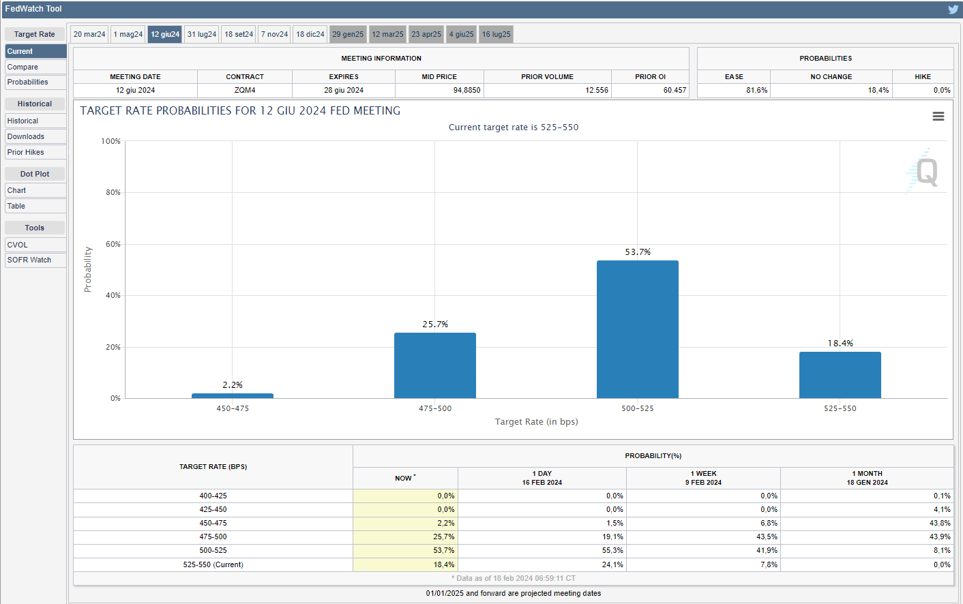Click the 475-500 bar showing 25.7%
963x604 pixels.
[434, 365]
